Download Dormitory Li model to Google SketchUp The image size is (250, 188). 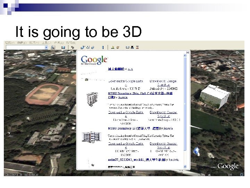pos(164,145)
